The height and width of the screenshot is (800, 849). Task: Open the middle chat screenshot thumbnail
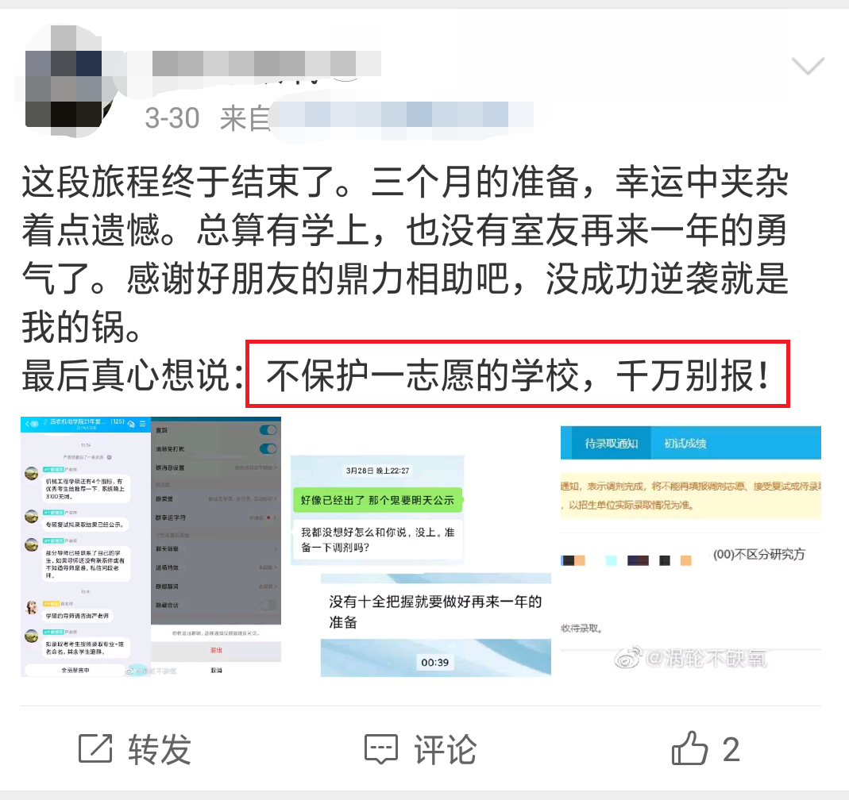421,546
